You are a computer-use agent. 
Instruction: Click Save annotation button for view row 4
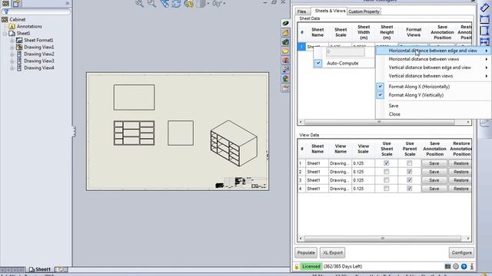pyautogui.click(x=434, y=189)
